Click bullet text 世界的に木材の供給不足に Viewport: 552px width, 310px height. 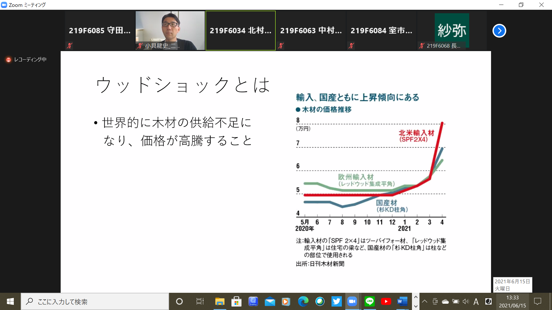click(x=177, y=123)
